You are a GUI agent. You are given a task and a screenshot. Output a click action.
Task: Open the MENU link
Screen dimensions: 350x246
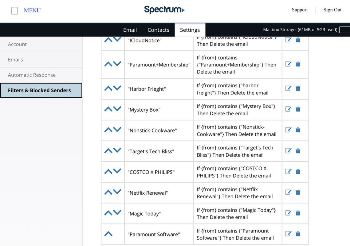point(32,10)
